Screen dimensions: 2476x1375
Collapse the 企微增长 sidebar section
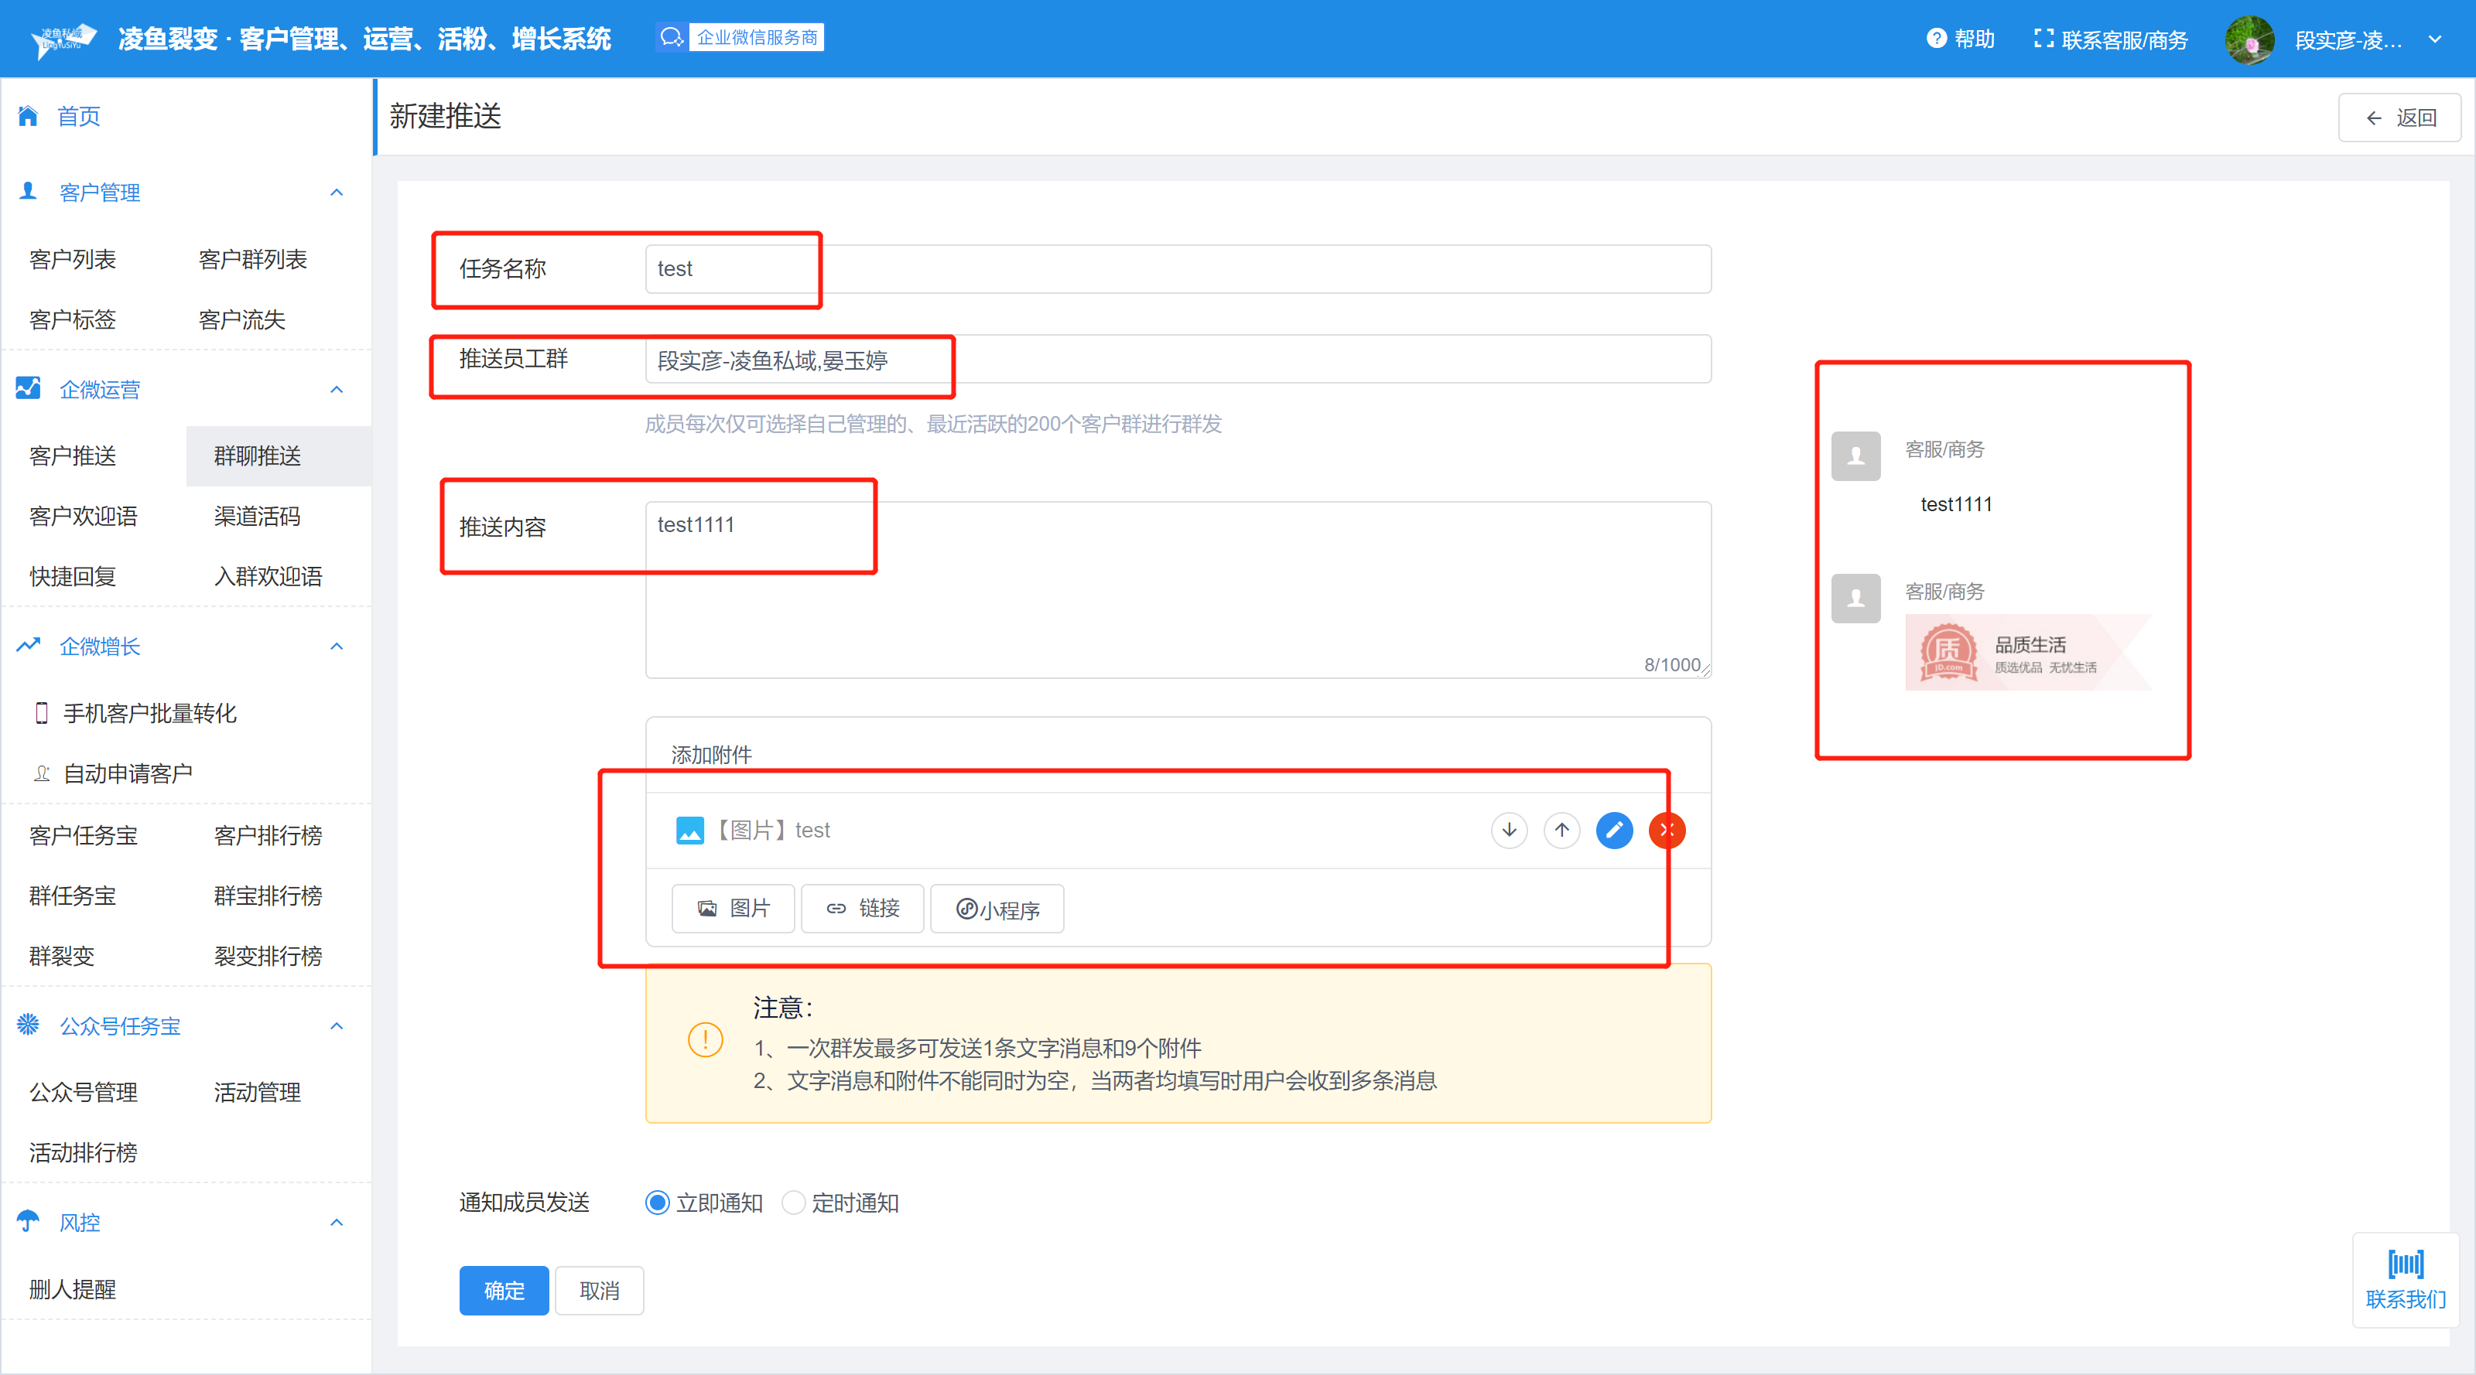[337, 646]
